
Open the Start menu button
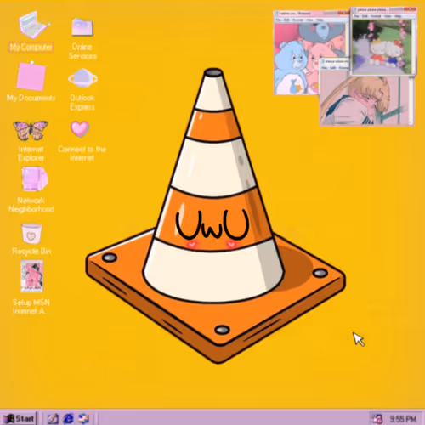tap(19, 418)
